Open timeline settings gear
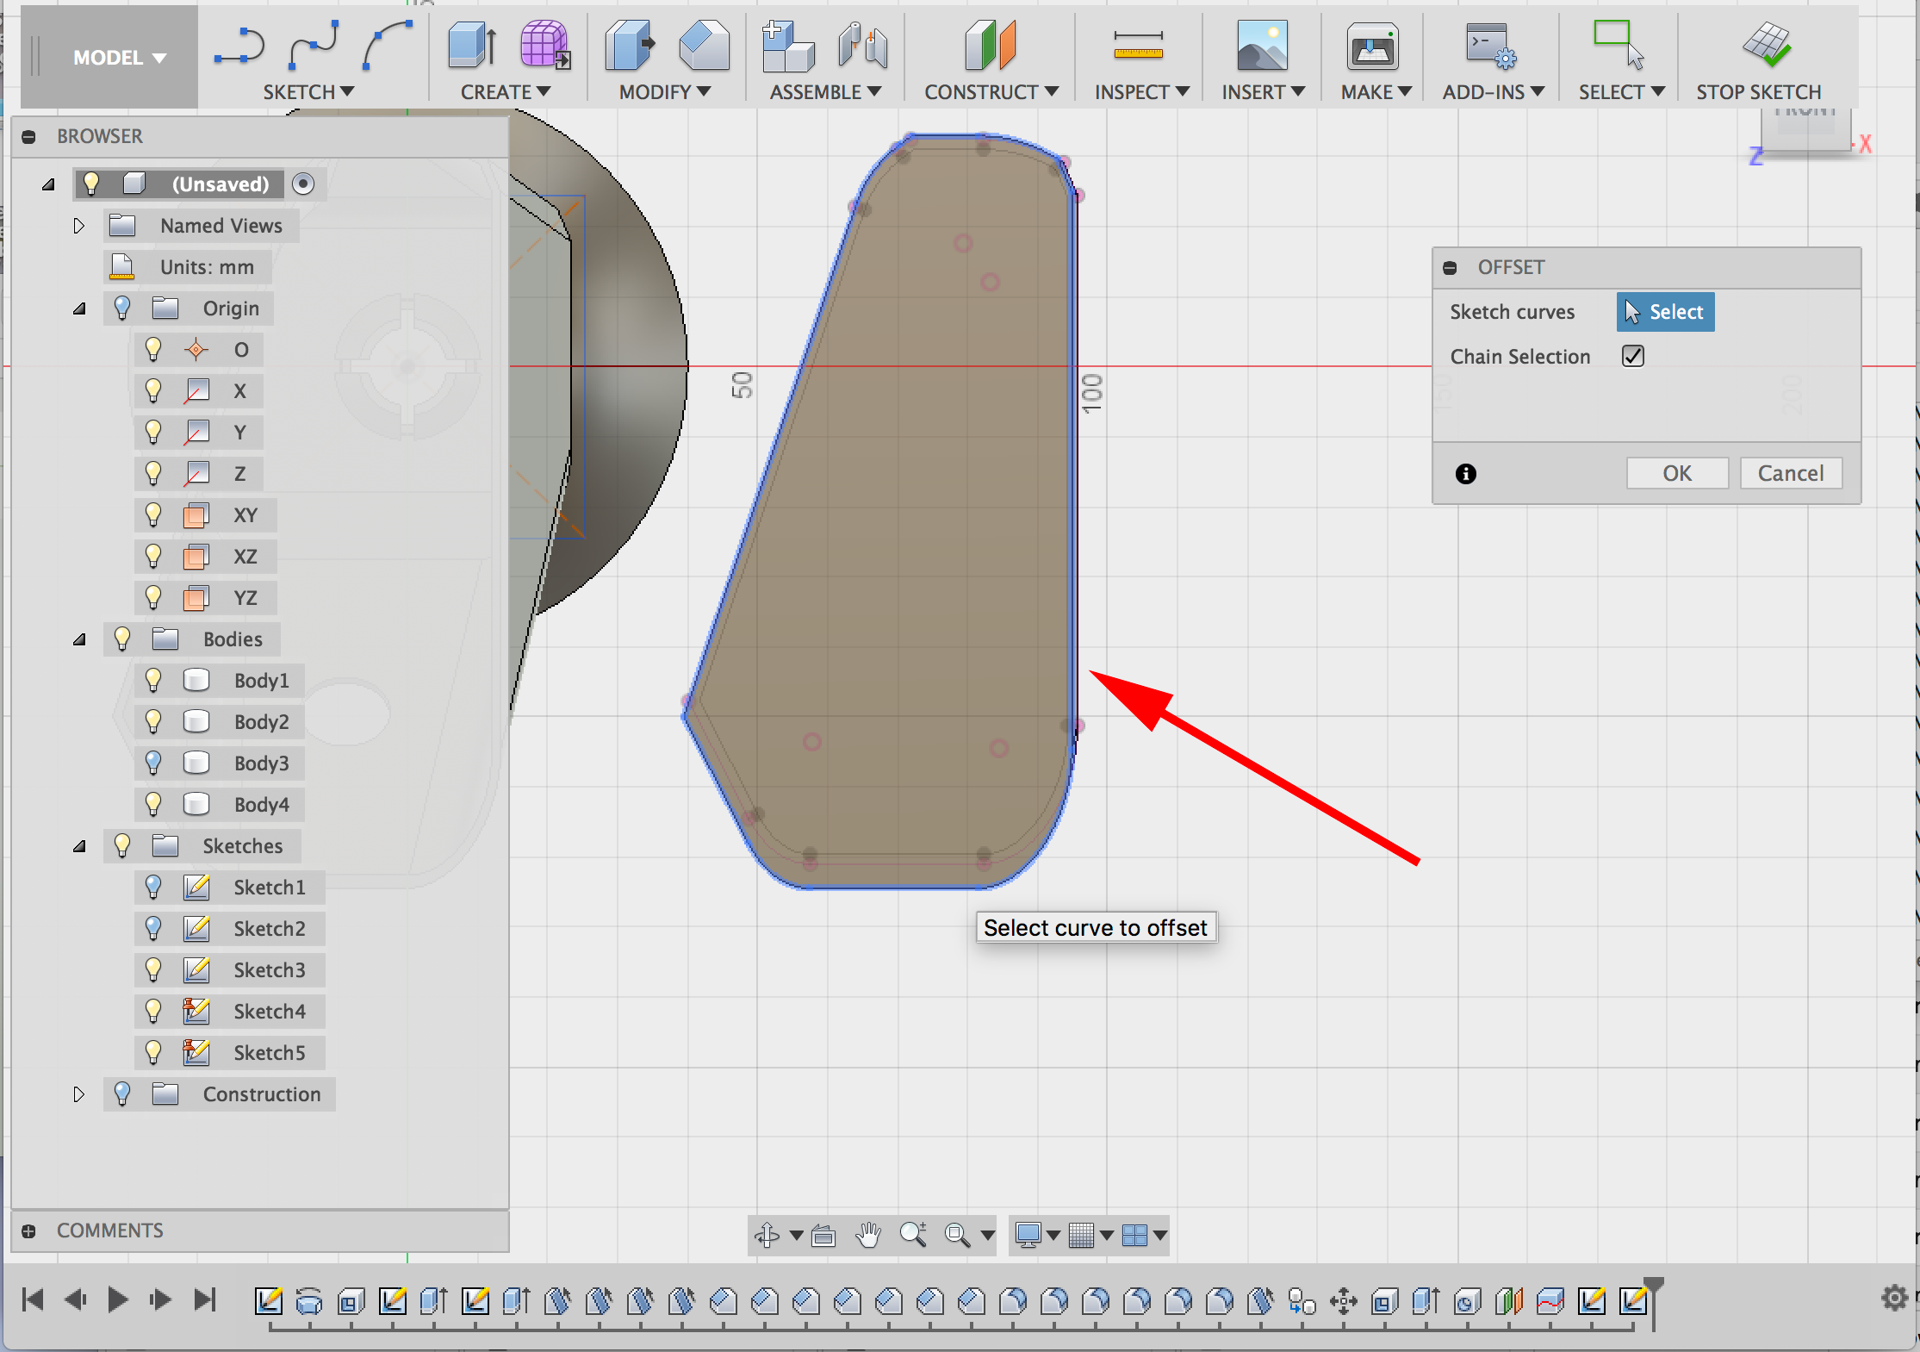Viewport: 1920px width, 1352px height. point(1894,1297)
